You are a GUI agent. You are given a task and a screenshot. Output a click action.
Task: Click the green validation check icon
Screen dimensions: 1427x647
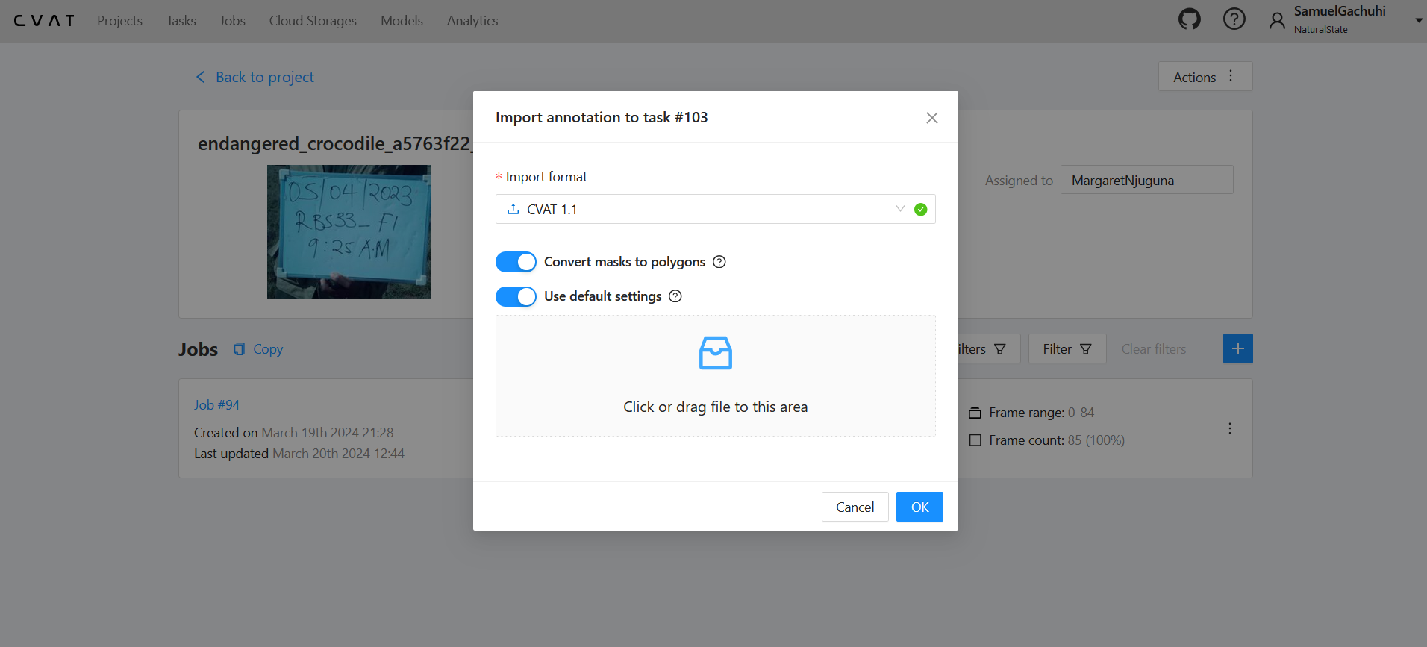coord(920,209)
